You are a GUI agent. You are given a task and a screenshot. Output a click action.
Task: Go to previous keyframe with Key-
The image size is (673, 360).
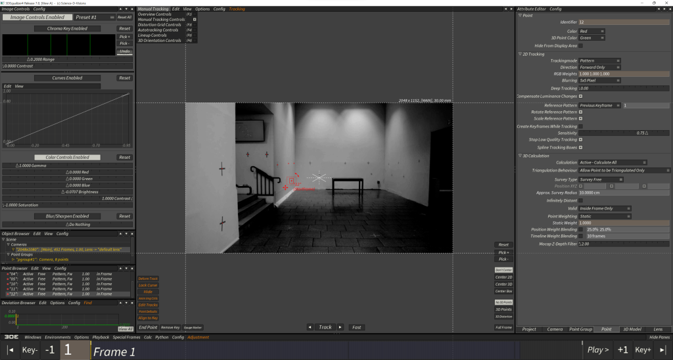coord(30,350)
